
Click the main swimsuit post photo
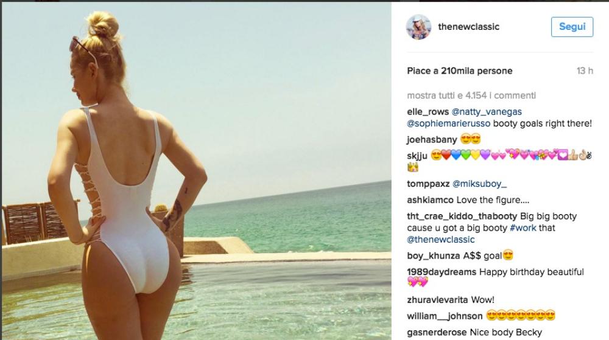pos(197,171)
